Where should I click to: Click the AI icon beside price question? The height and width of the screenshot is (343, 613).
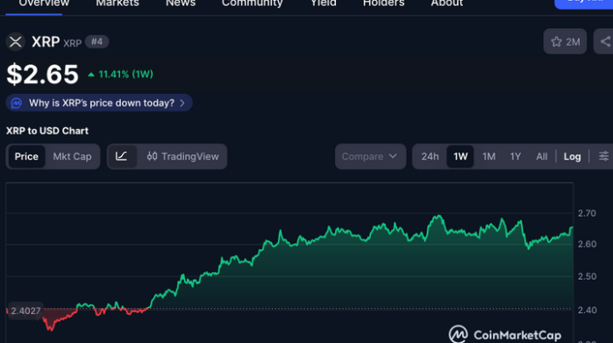point(17,103)
